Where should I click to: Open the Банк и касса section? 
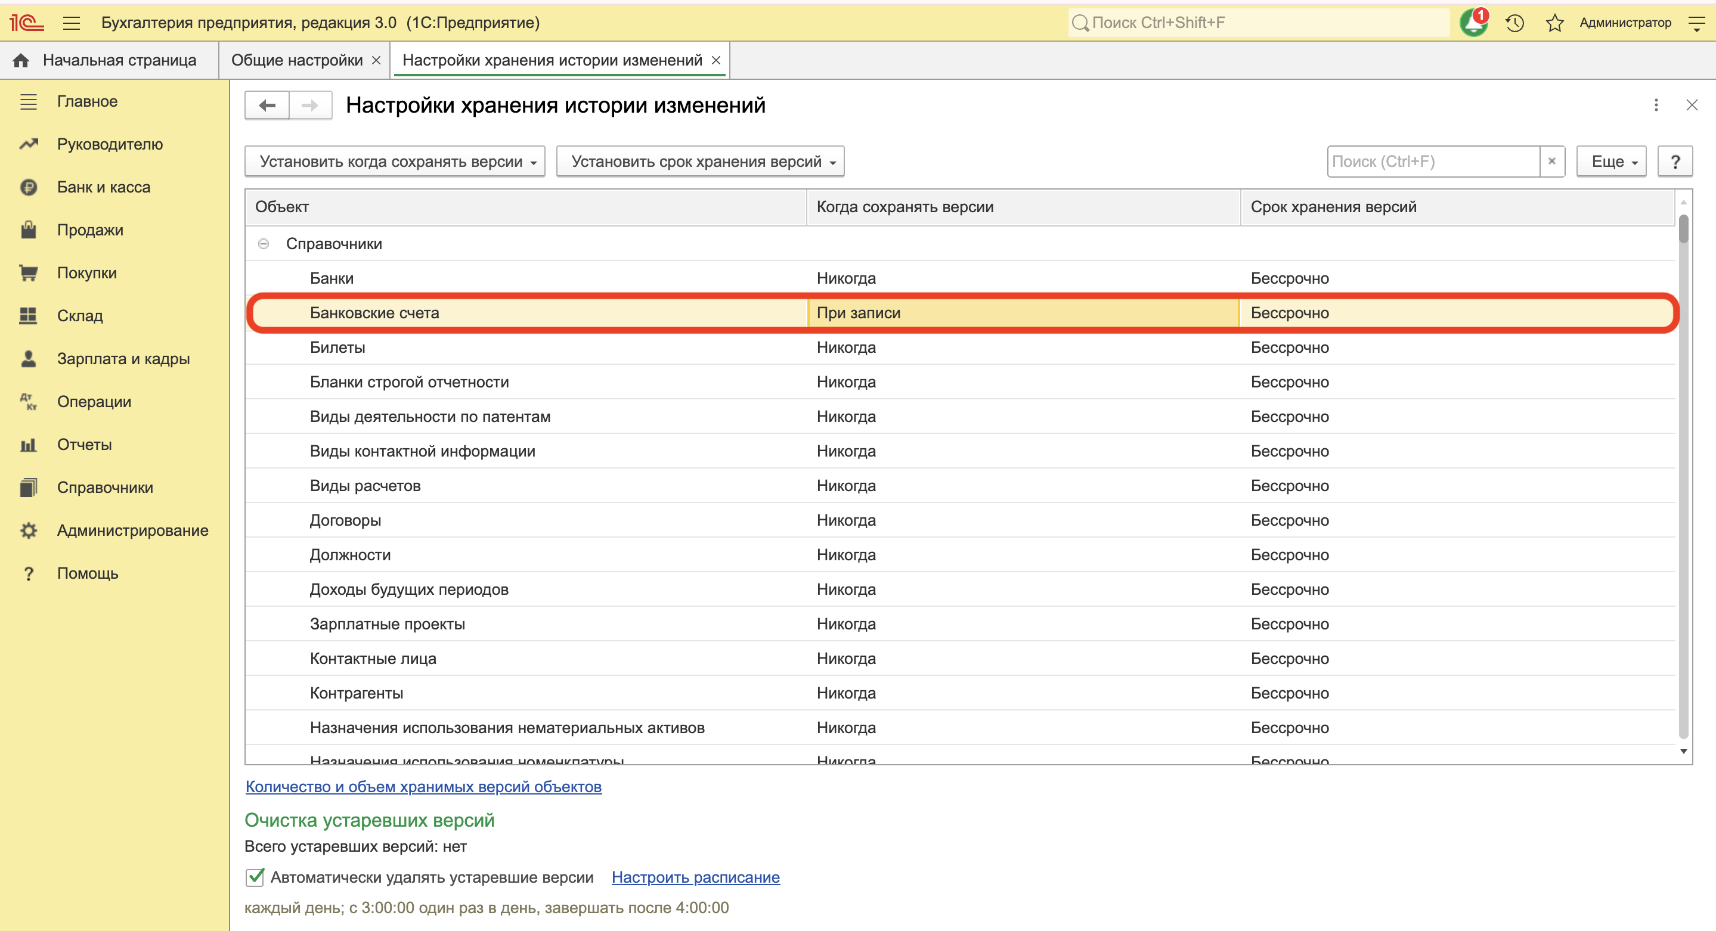pyautogui.click(x=103, y=187)
